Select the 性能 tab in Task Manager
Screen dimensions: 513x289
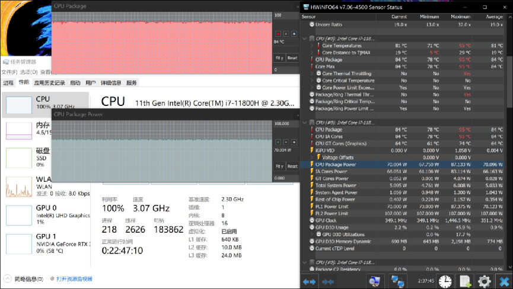click(x=24, y=82)
